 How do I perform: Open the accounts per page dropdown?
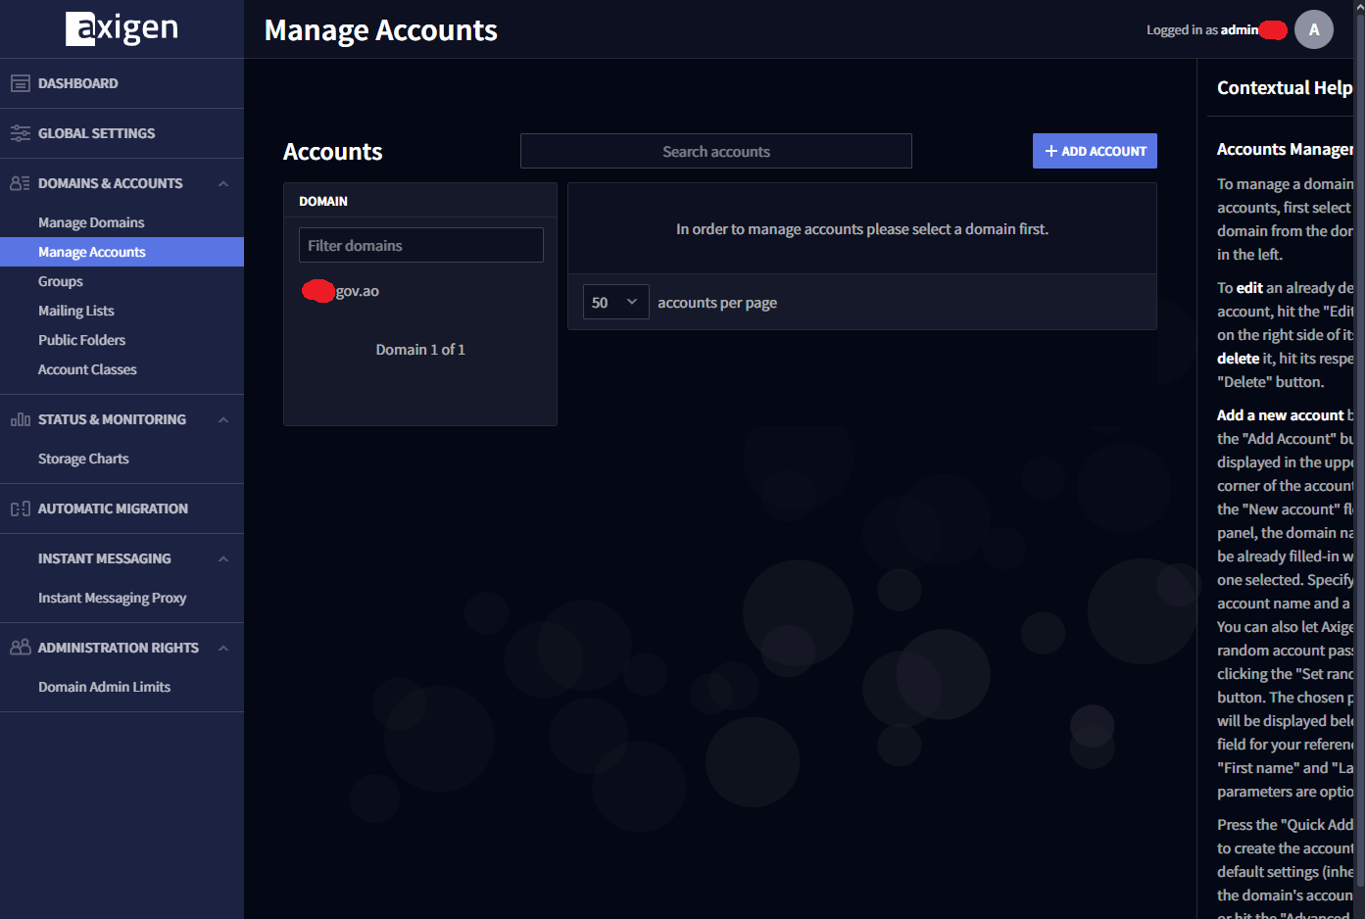pyautogui.click(x=615, y=303)
